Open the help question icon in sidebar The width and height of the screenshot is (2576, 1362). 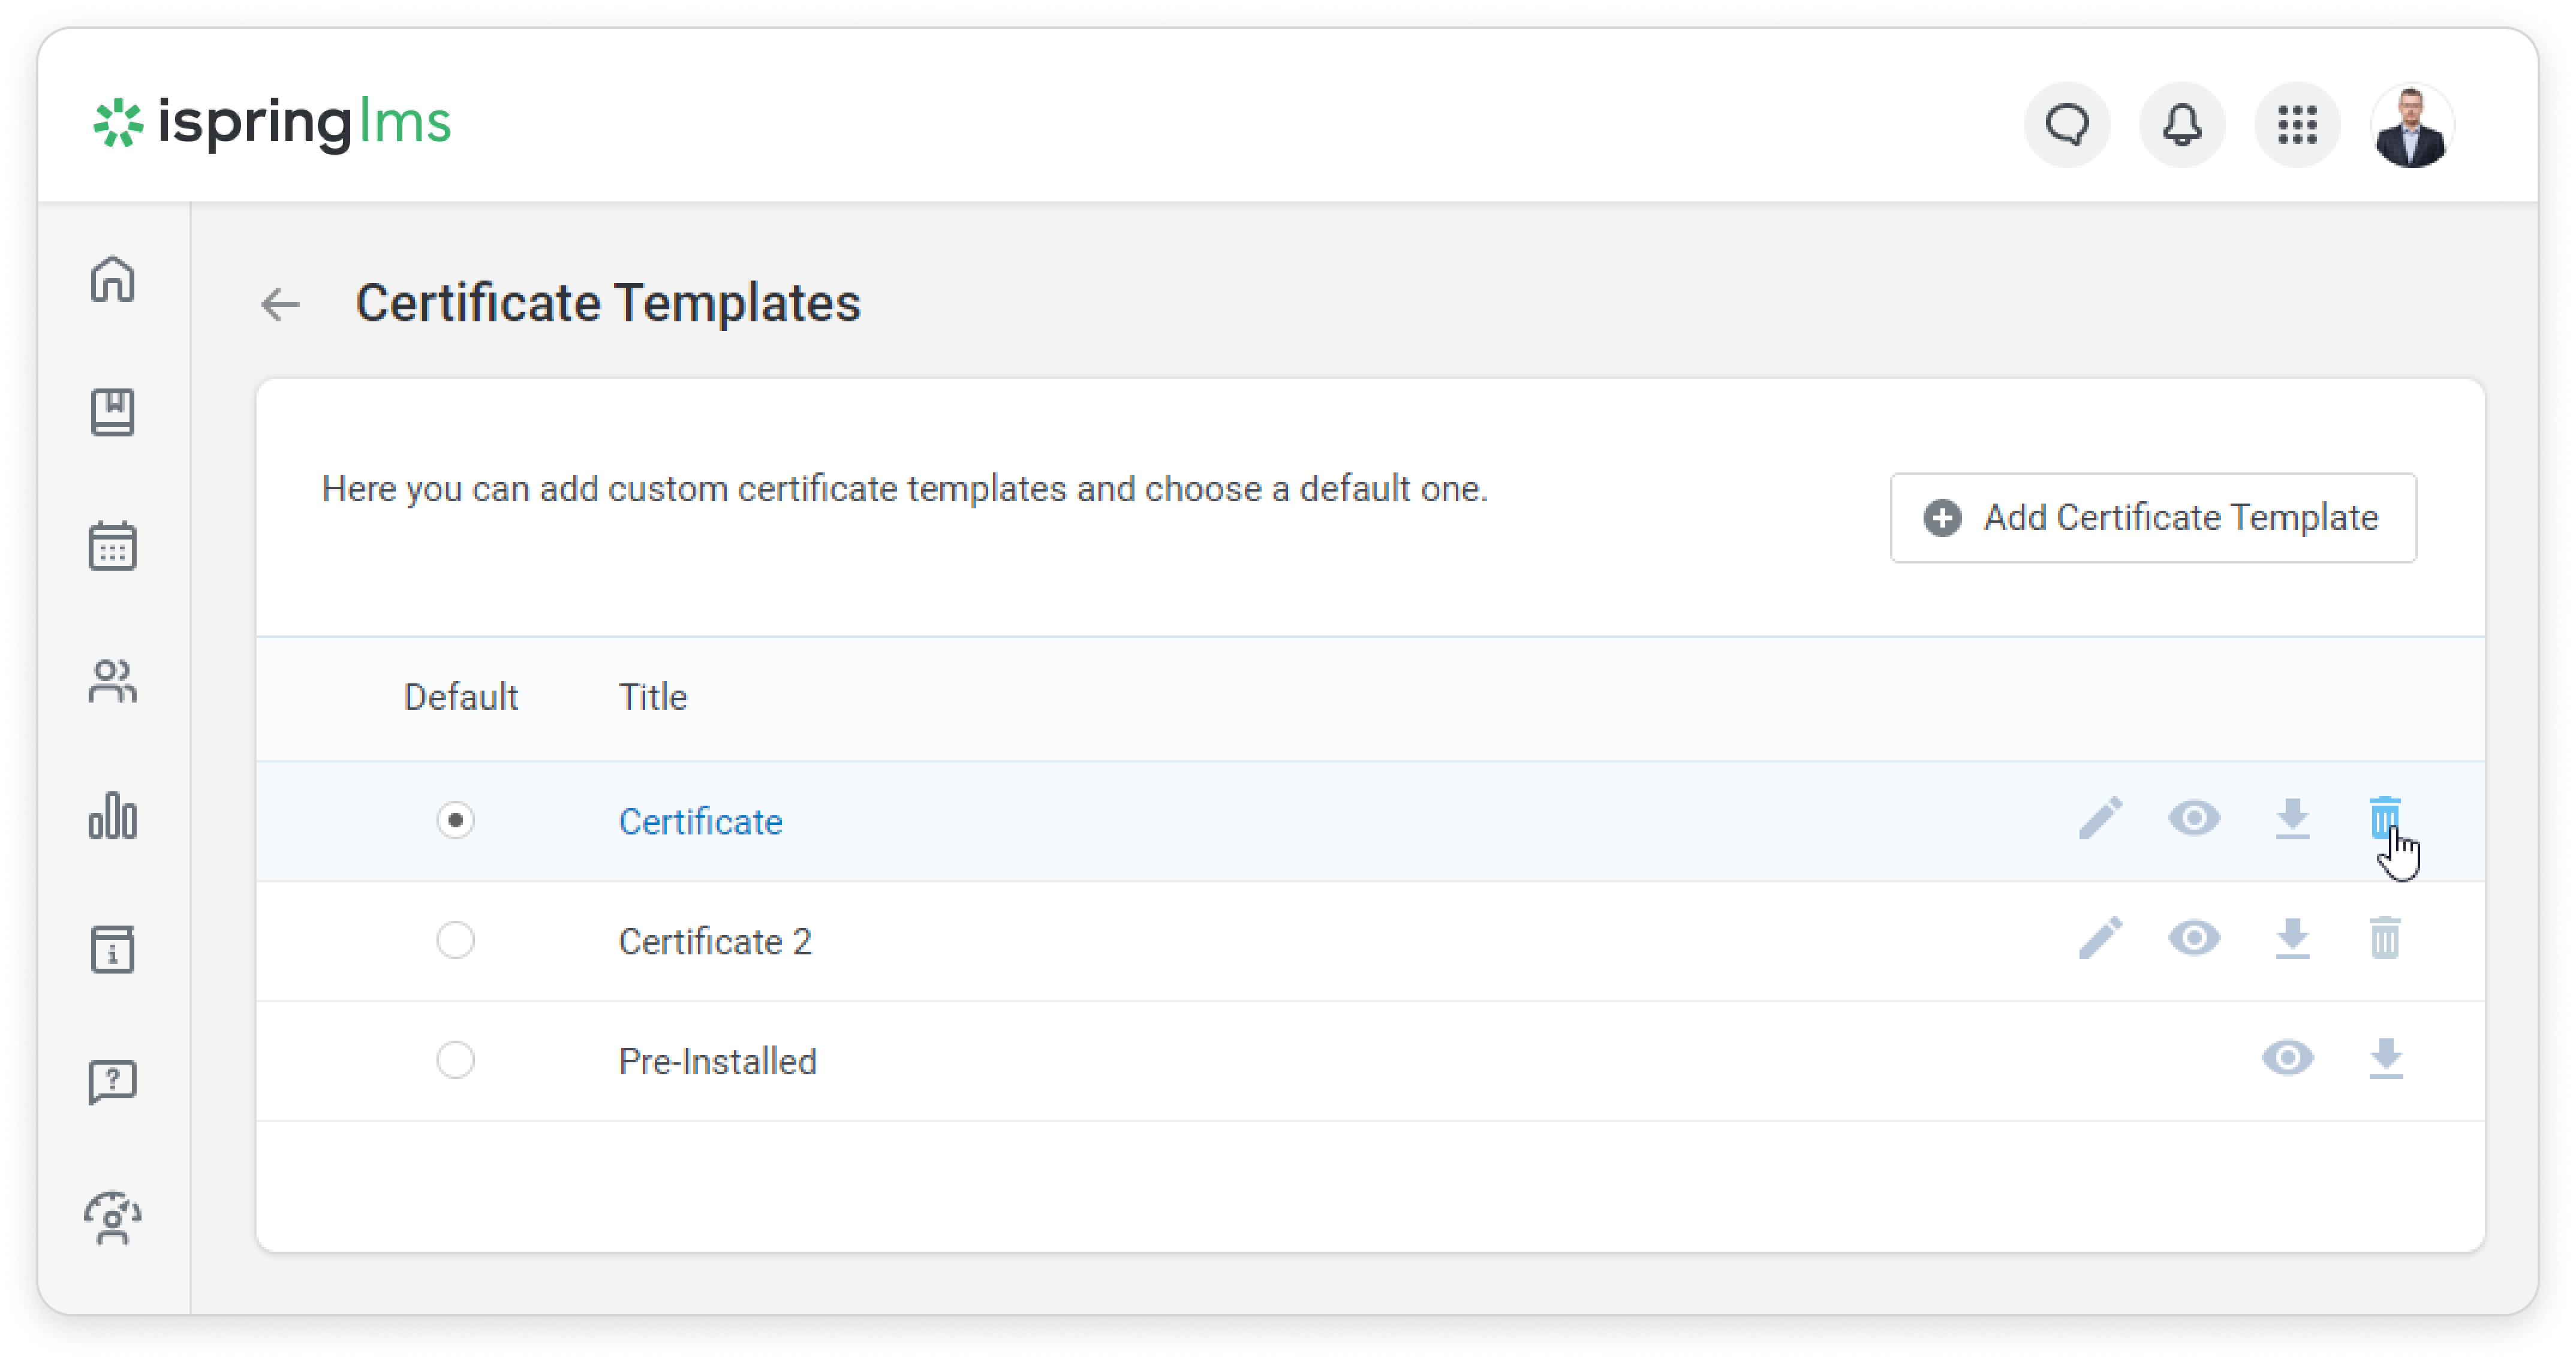click(x=113, y=1081)
